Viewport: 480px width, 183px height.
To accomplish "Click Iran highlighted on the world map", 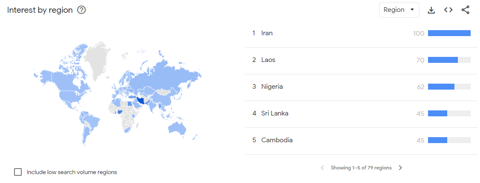I will [x=141, y=101].
